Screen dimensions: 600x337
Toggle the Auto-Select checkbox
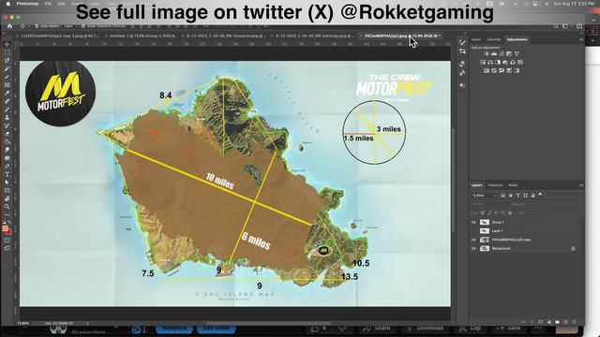click(37, 26)
